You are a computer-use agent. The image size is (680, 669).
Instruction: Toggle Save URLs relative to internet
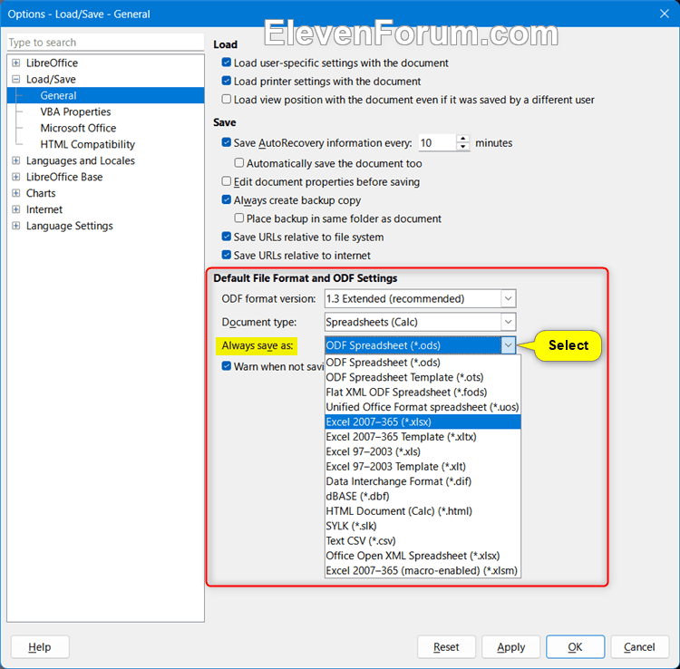pos(227,255)
